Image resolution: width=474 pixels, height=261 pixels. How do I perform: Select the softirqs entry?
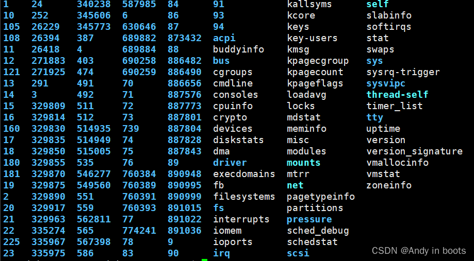tap(389, 27)
